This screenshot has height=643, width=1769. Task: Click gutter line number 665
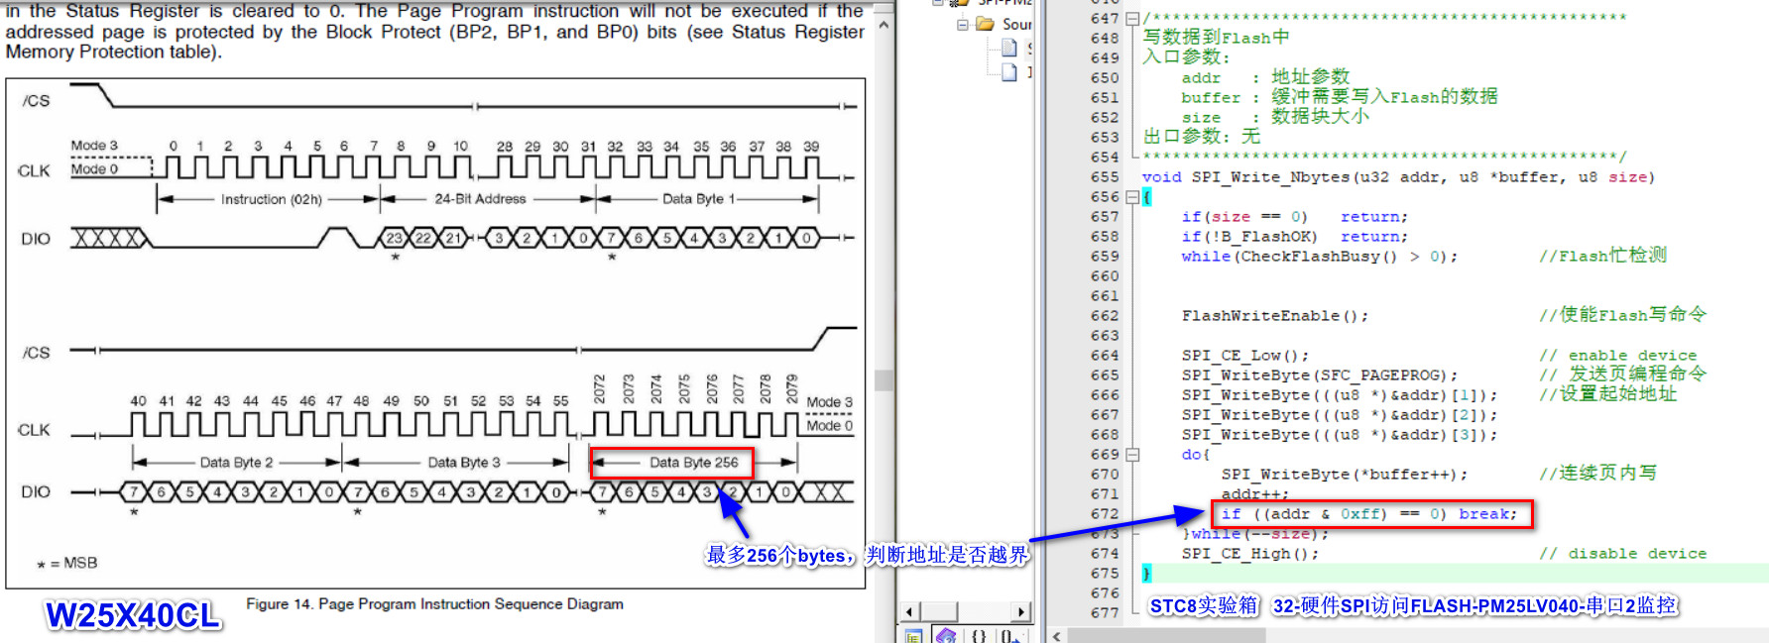click(1105, 375)
